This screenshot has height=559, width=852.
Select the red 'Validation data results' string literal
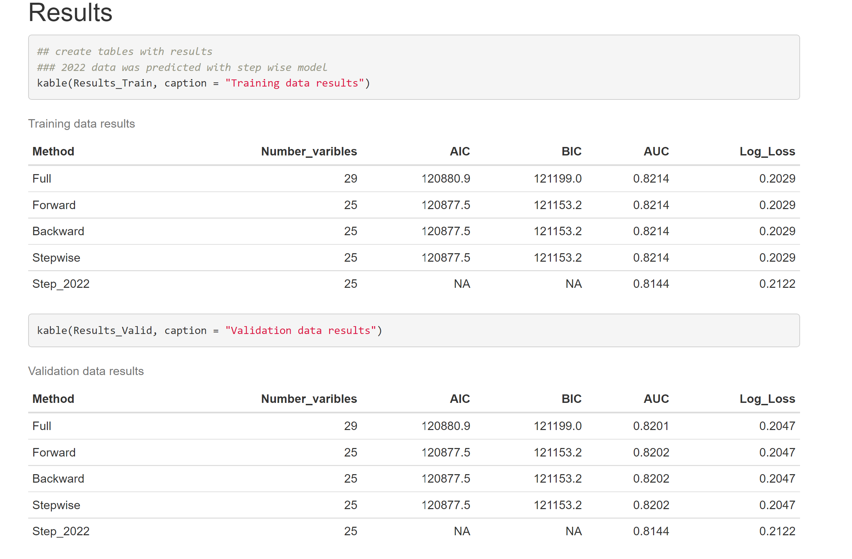pos(301,330)
